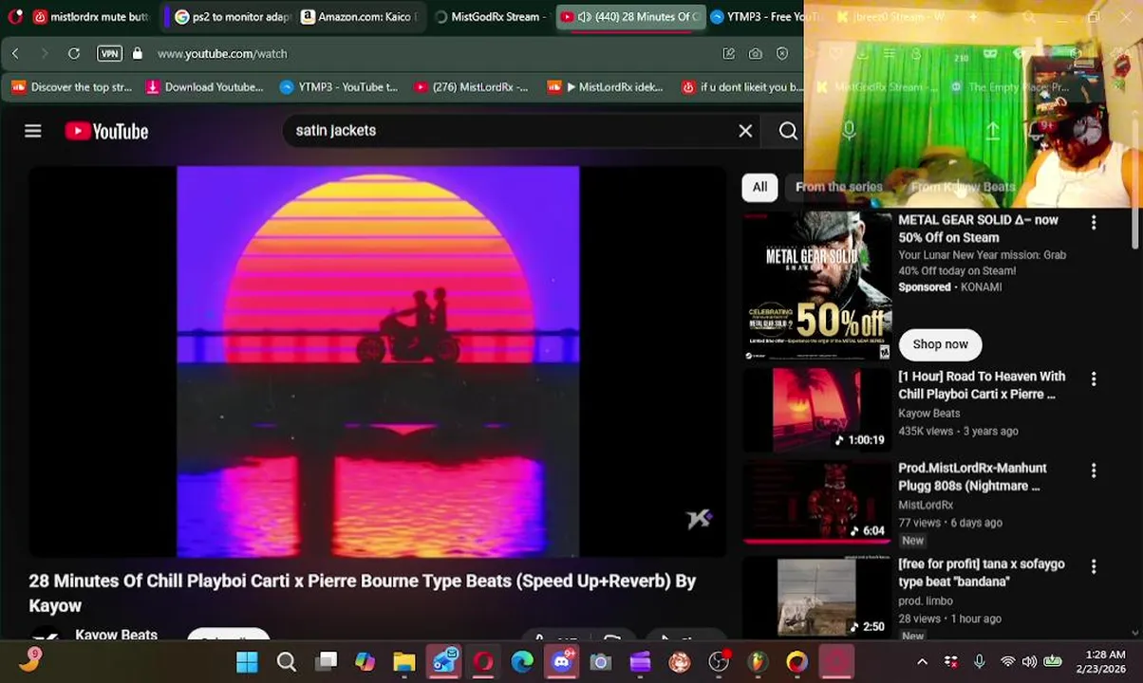Open 'tana x sofaygo type beat bandana' thumbnail
This screenshot has width=1143, height=683.
pos(816,598)
